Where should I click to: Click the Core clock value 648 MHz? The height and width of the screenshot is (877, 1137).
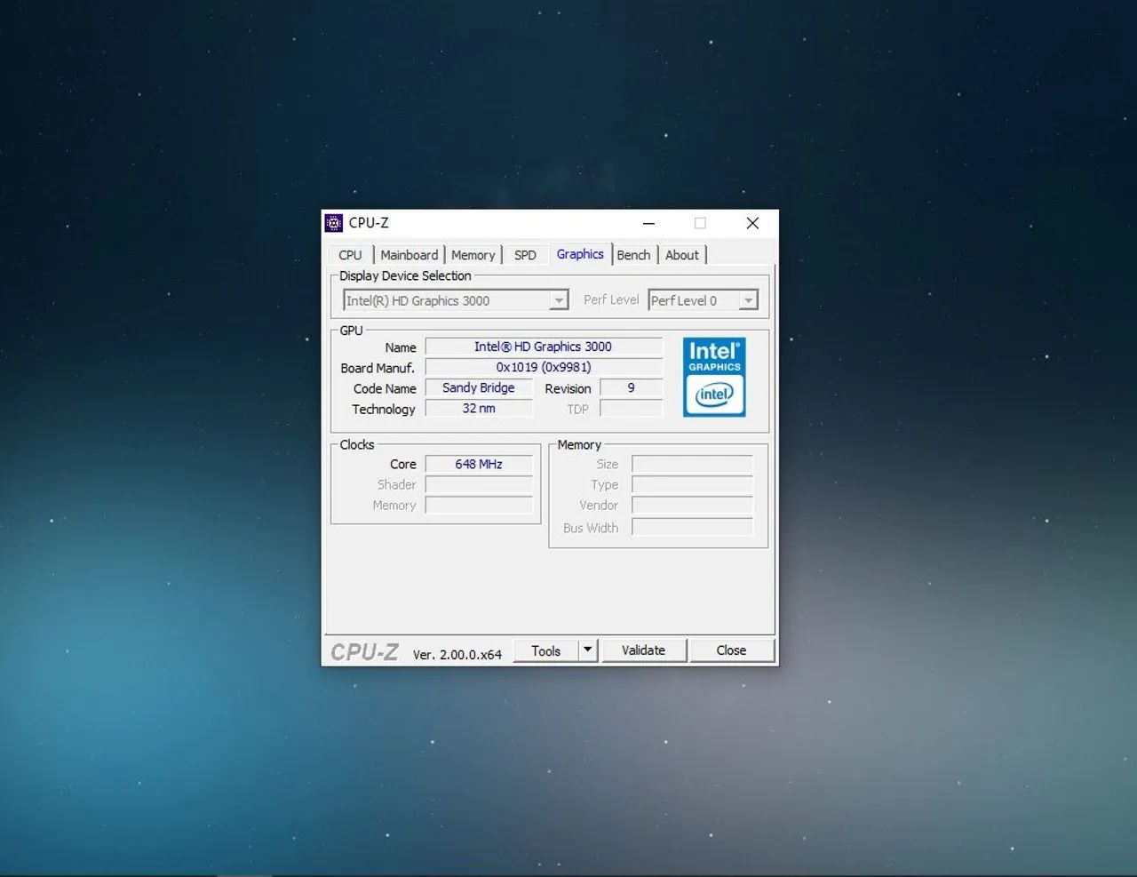pos(479,464)
